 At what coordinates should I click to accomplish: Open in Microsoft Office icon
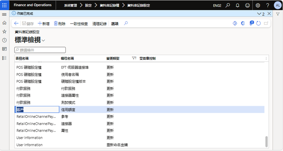pos(243,23)
